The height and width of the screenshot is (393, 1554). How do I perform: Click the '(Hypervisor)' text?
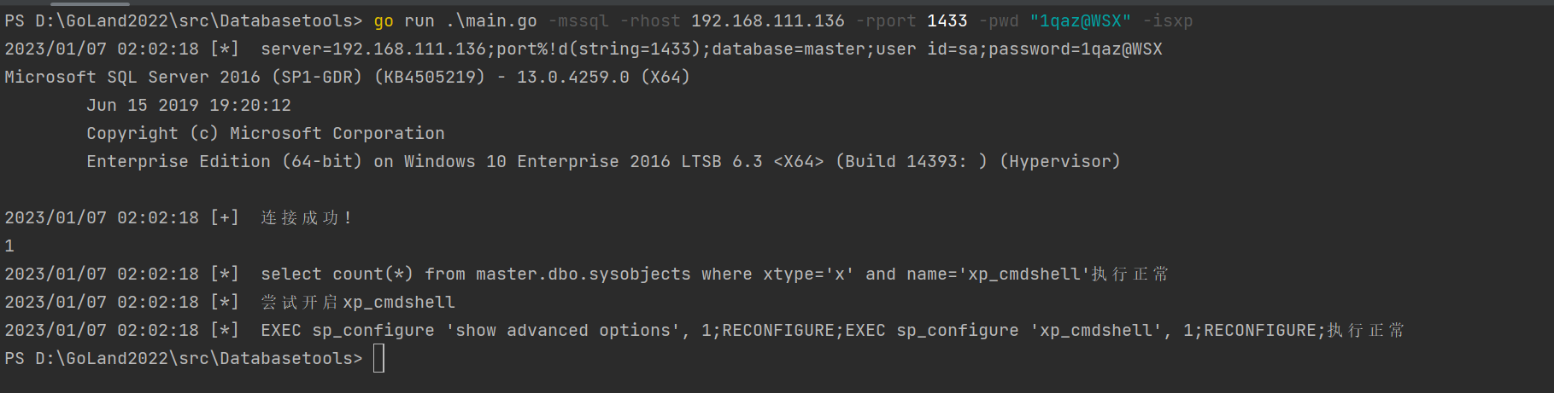[1060, 162]
